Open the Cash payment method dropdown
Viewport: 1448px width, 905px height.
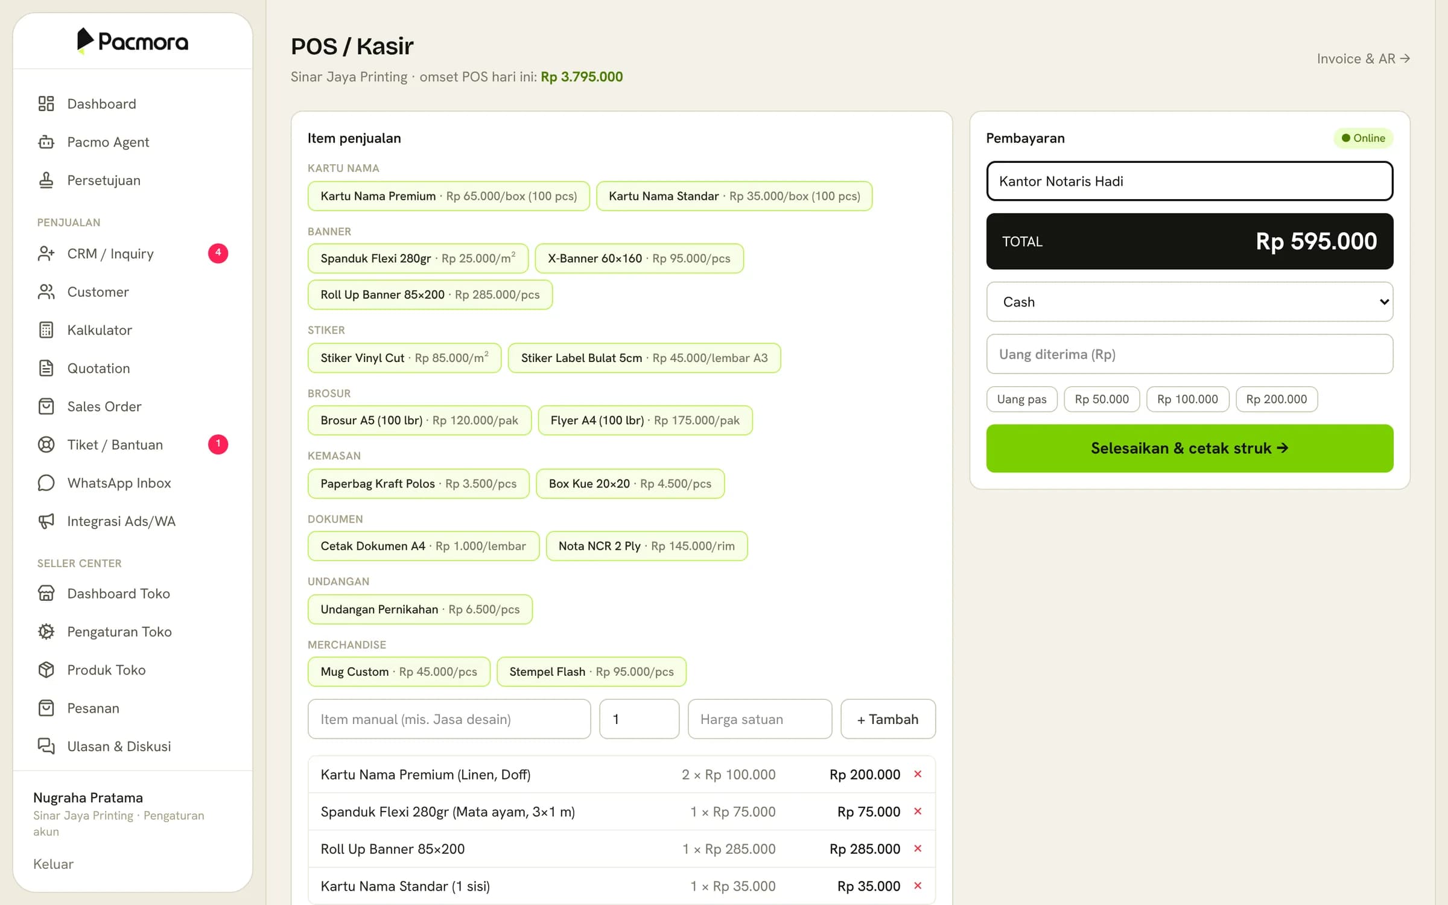[1189, 302]
